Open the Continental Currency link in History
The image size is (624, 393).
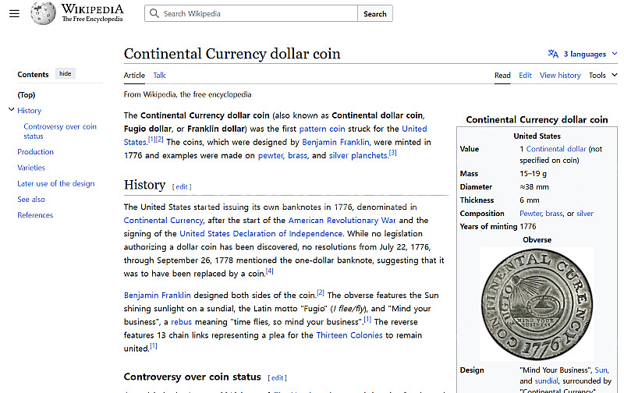point(163,221)
